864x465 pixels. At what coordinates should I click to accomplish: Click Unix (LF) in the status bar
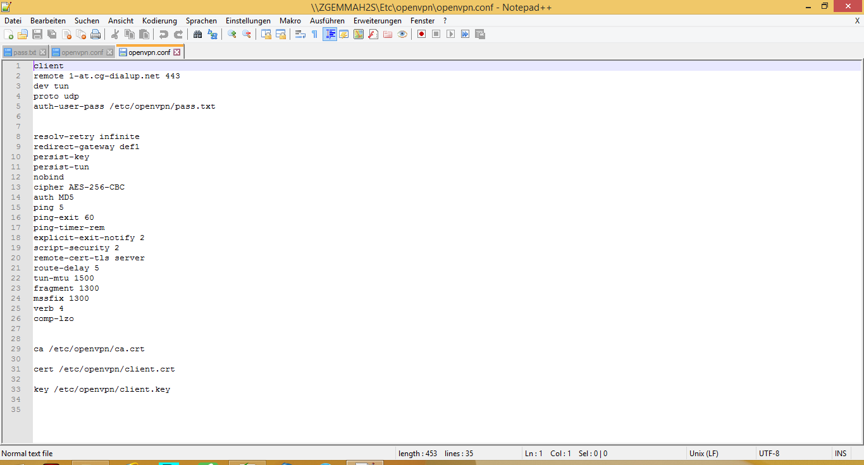tap(703, 454)
